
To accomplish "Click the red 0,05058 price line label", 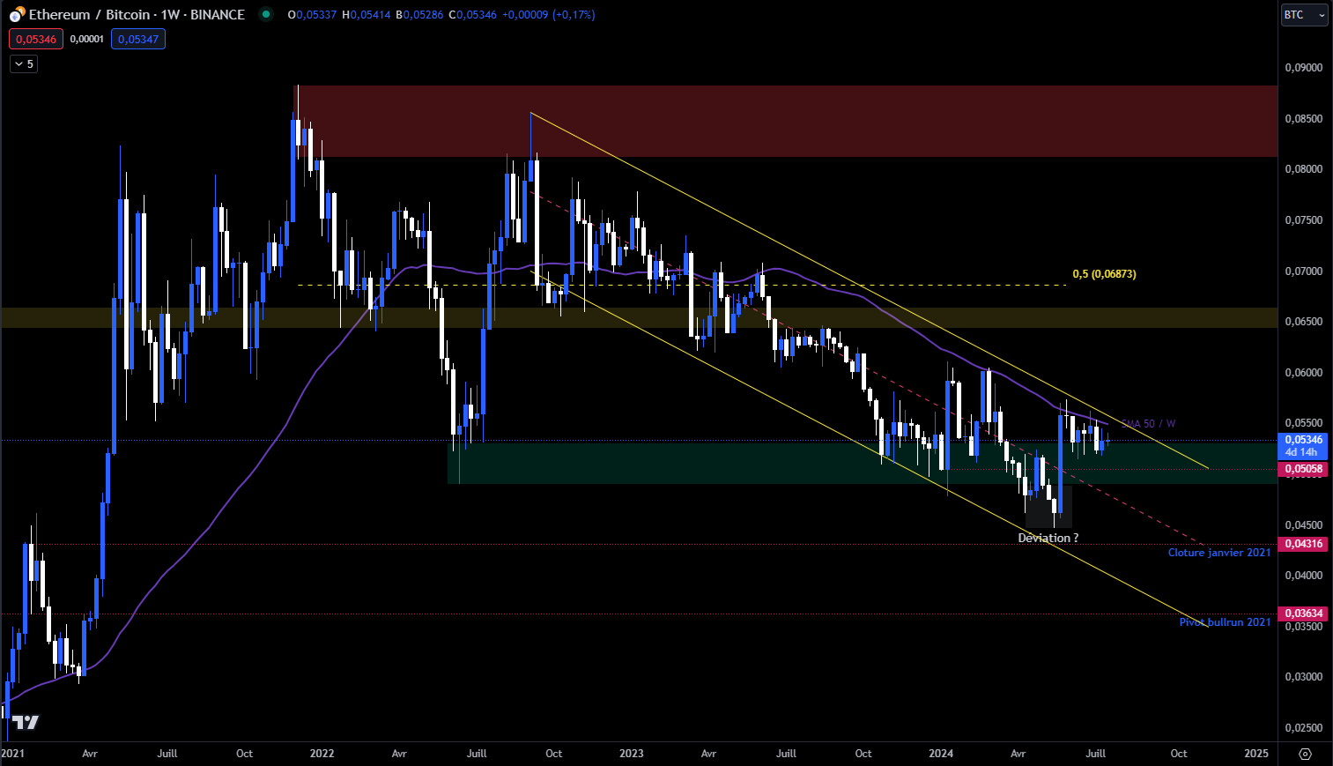I will click(1304, 469).
